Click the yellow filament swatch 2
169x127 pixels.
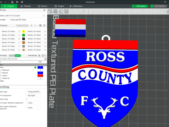click(24, 31)
